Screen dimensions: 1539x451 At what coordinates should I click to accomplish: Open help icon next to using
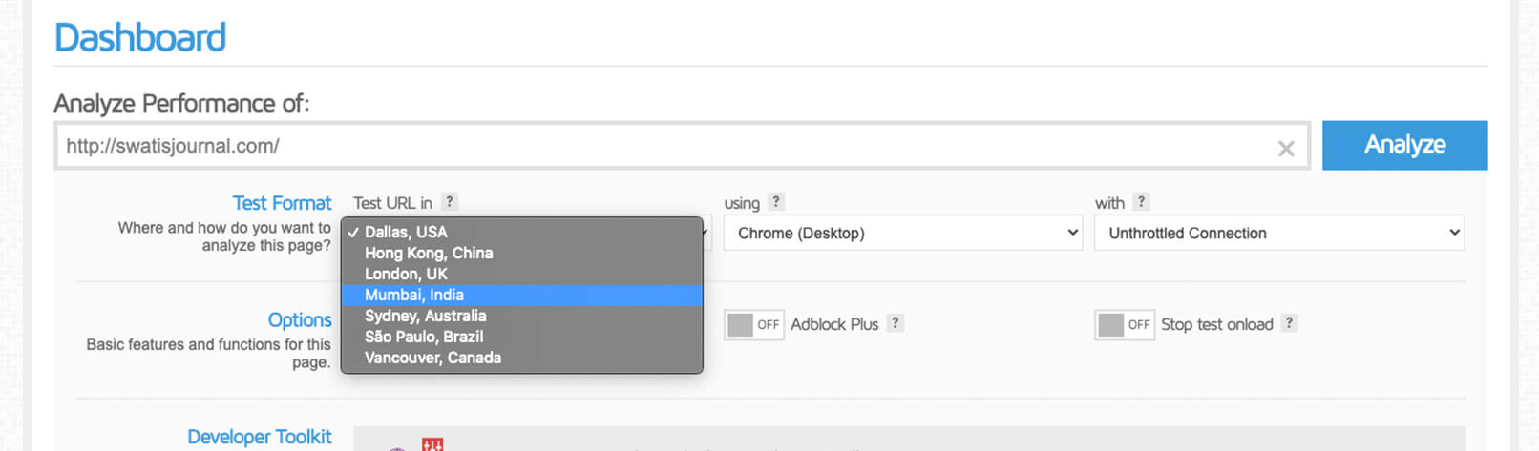776,202
